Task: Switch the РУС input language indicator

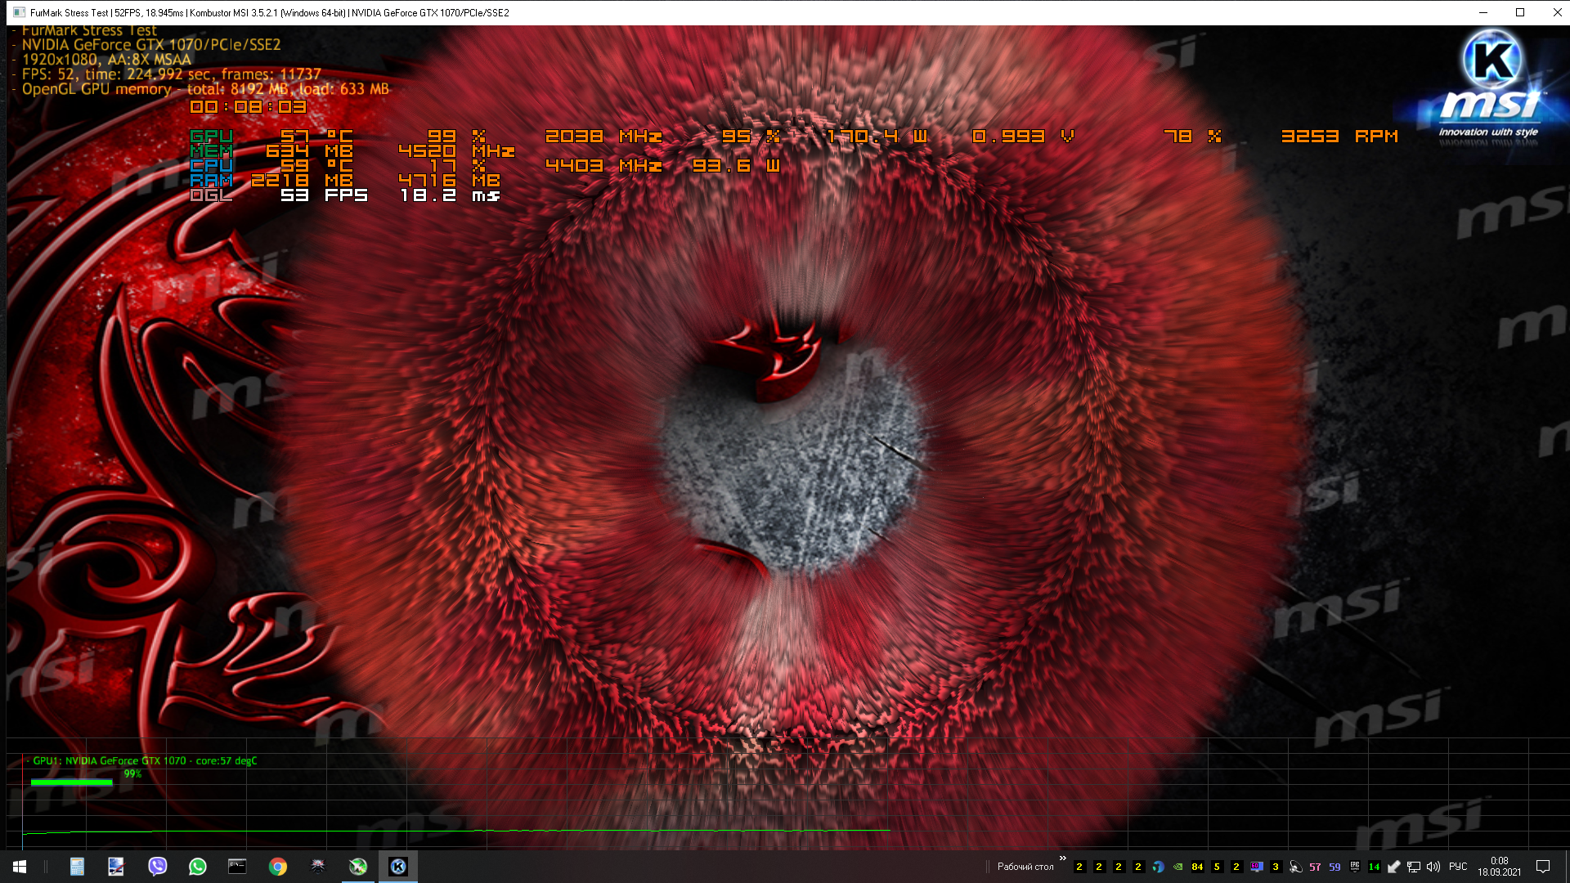Action: click(1458, 867)
